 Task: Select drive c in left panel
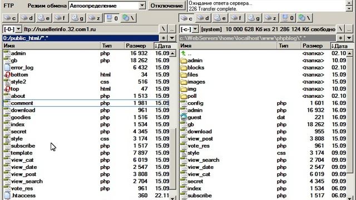[x=11, y=18]
